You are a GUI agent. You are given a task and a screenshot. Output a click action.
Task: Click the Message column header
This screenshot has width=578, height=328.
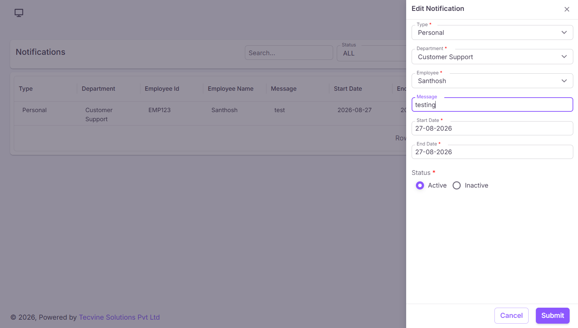coord(284,89)
